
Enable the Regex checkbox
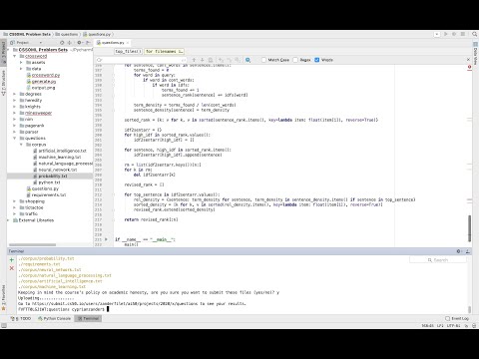tap(295, 60)
